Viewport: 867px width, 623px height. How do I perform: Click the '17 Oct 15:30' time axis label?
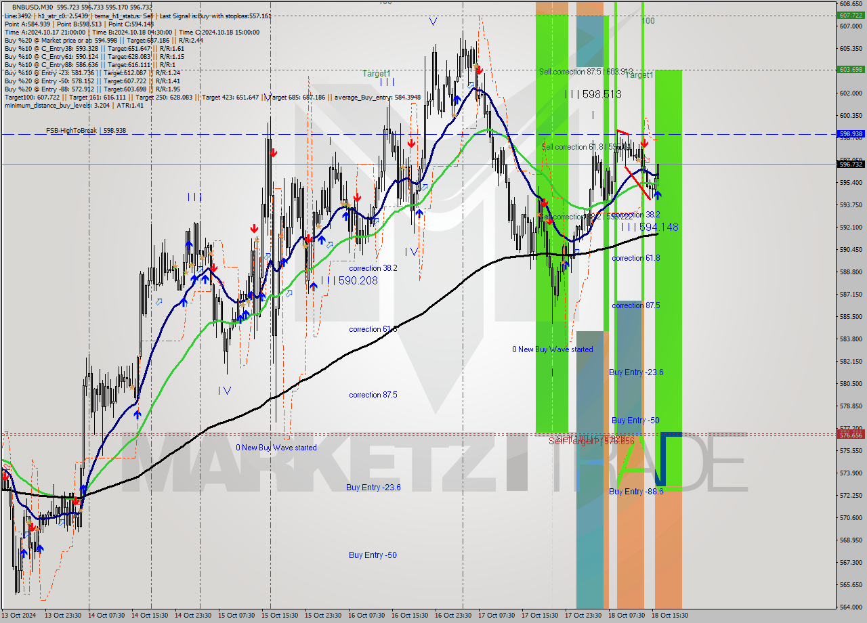[541, 616]
